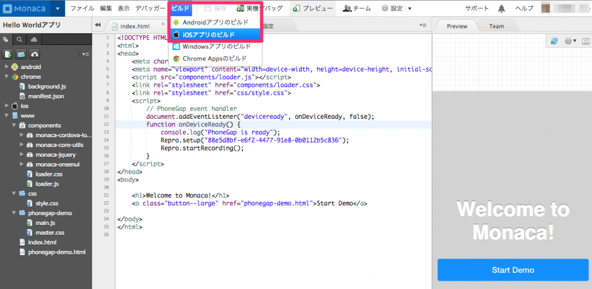The height and width of the screenshot is (289, 592).
Task: Choose Androidアプリのビルド from the menu
Action: [x=216, y=22]
